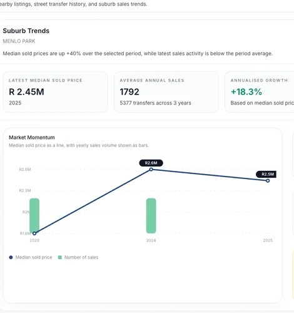The image size is (294, 313).
Task: Click the 2024 x-axis label
Action: coord(151,240)
